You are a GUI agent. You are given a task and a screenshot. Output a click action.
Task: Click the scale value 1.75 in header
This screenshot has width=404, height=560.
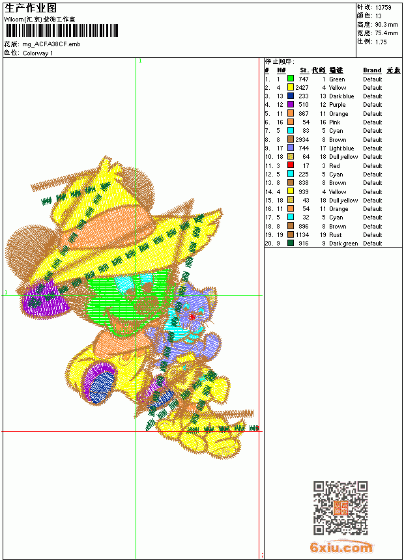[381, 42]
